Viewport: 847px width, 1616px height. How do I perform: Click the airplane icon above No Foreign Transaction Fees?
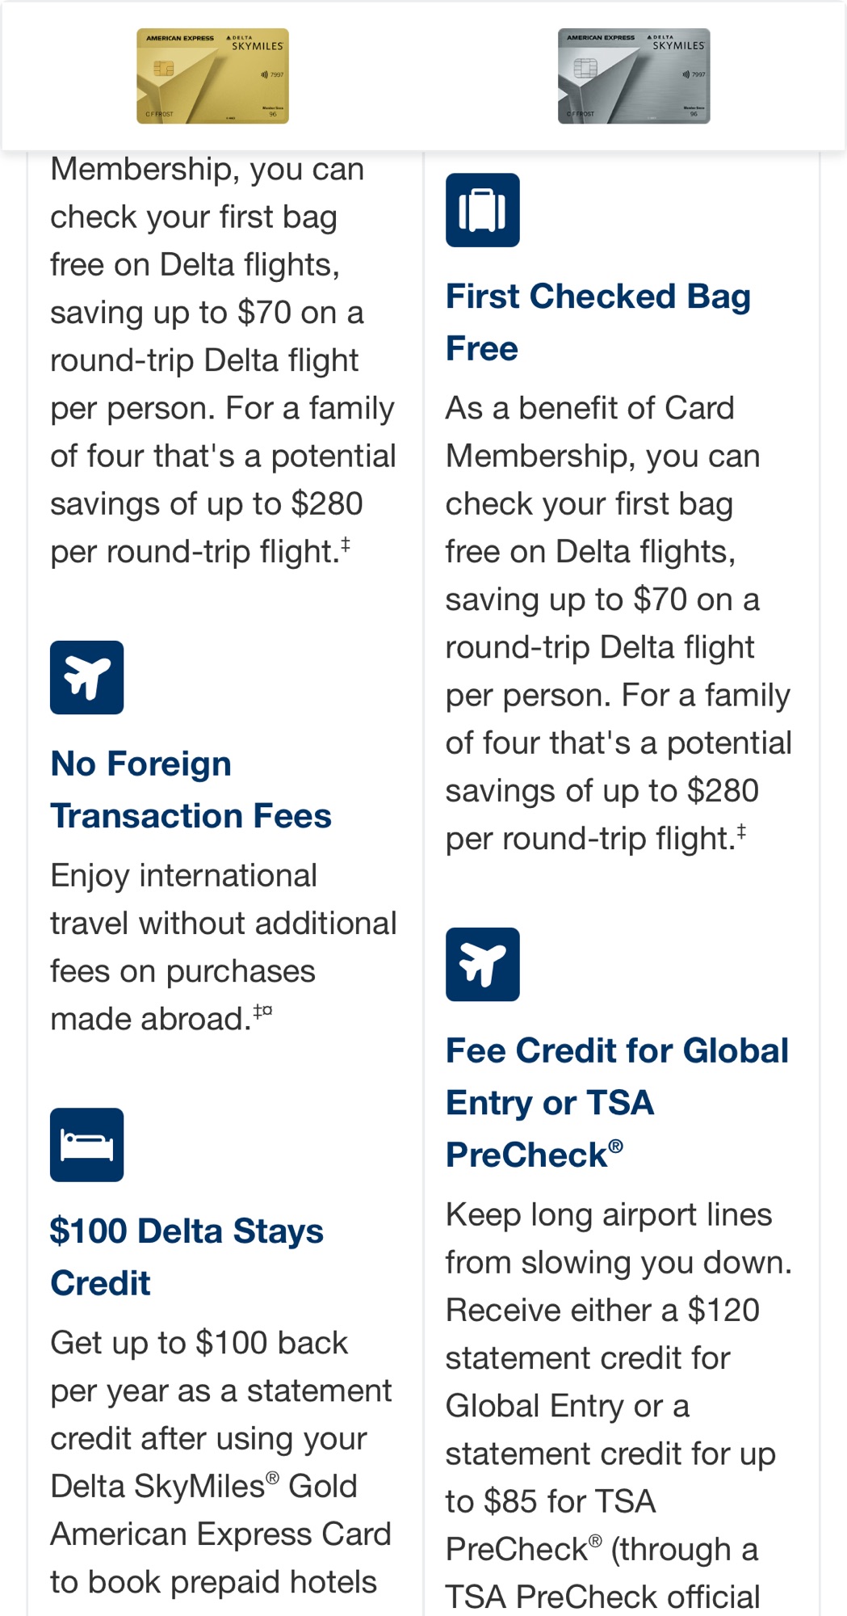pos(86,677)
